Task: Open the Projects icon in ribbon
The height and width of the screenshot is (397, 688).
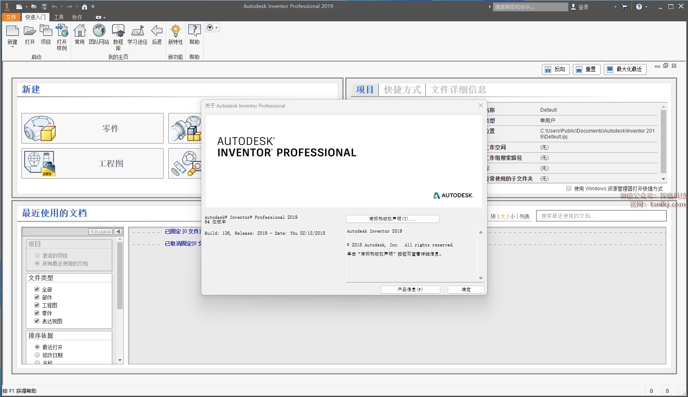Action: point(46,31)
